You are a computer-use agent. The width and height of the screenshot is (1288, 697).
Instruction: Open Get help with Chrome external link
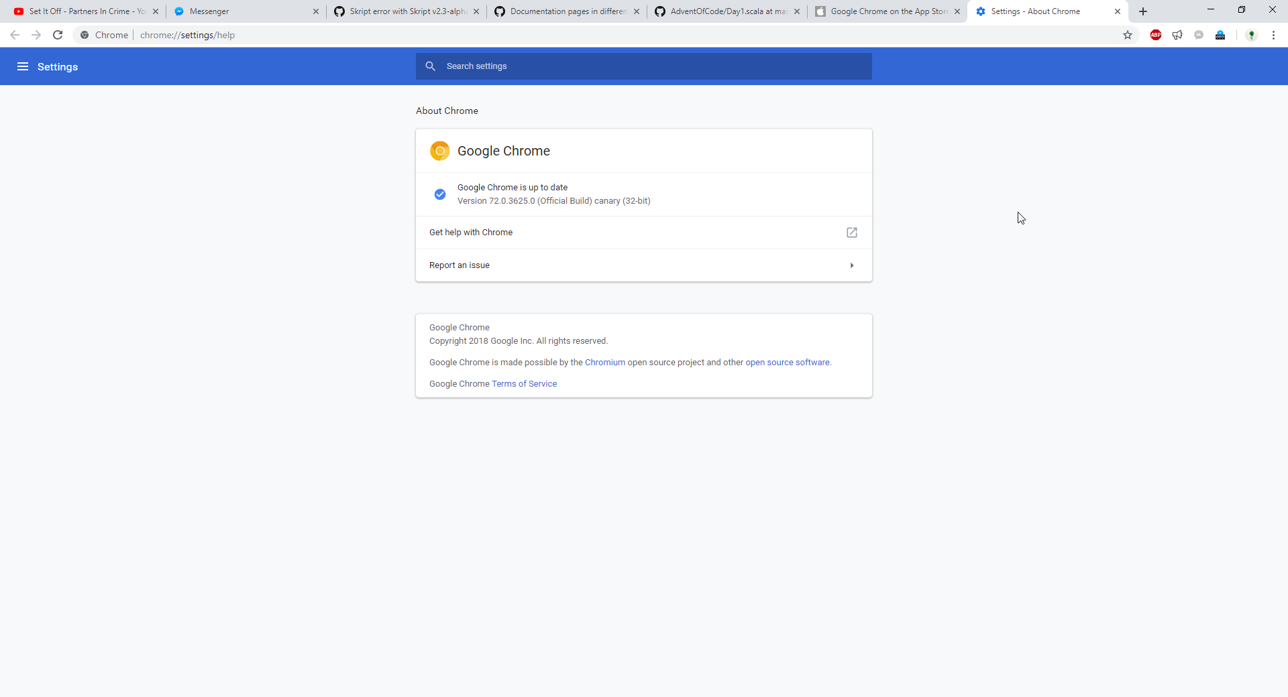[851, 233]
